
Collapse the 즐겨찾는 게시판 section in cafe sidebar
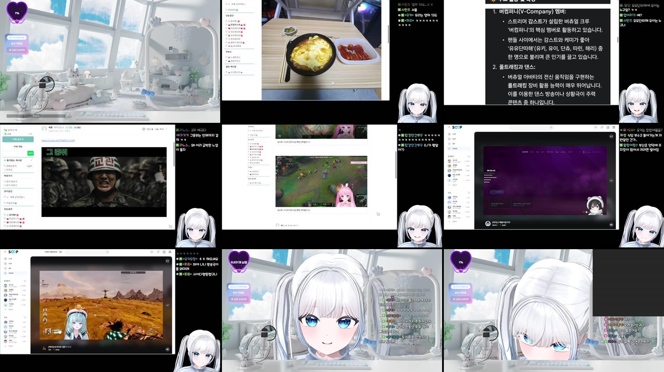click(x=31, y=160)
